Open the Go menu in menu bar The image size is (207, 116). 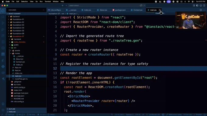37,2
